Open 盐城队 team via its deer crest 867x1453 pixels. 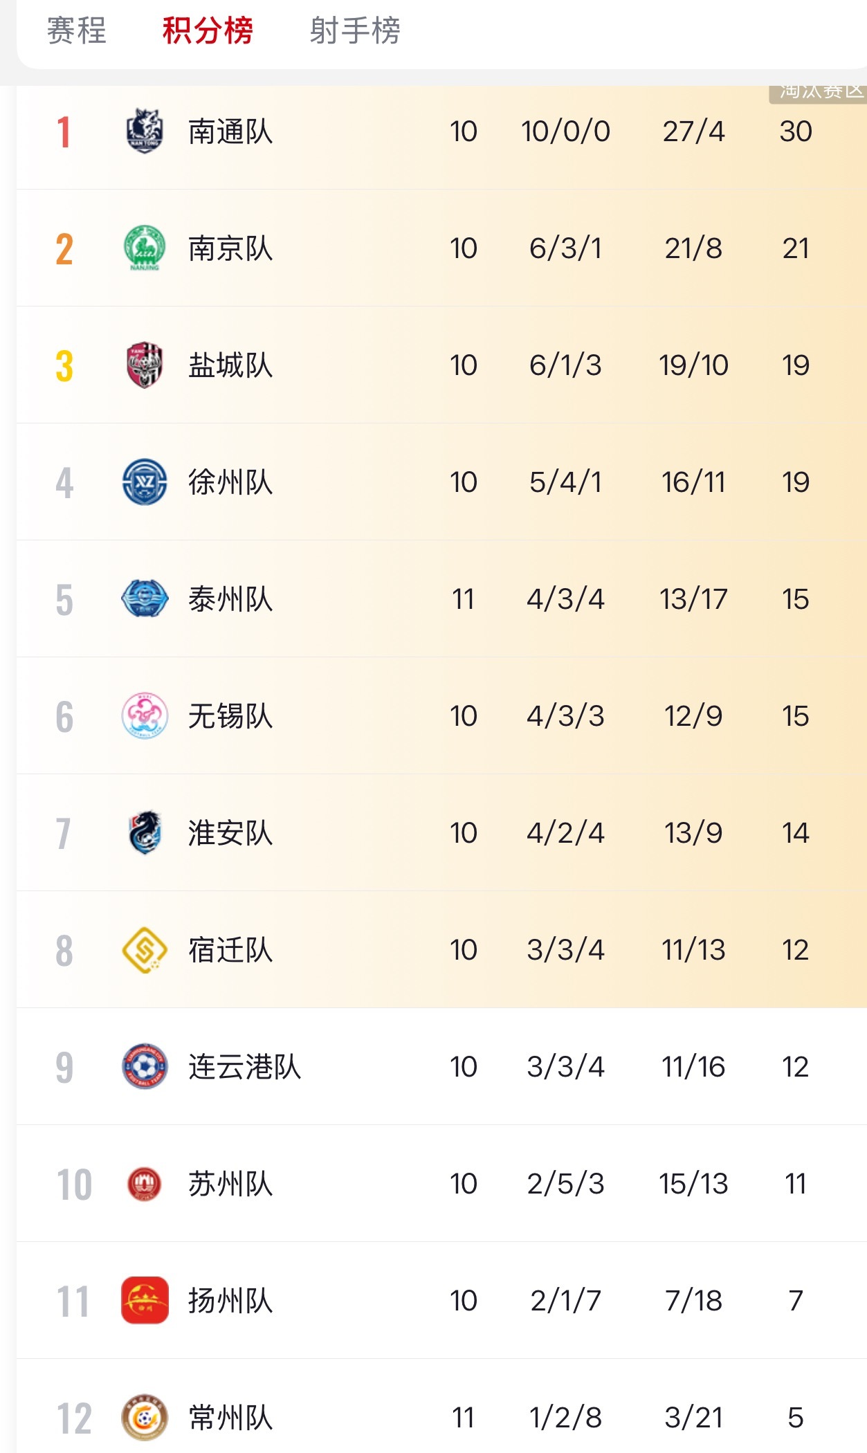click(x=145, y=365)
